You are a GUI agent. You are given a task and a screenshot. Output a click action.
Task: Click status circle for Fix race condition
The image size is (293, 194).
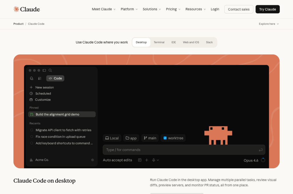(31, 137)
